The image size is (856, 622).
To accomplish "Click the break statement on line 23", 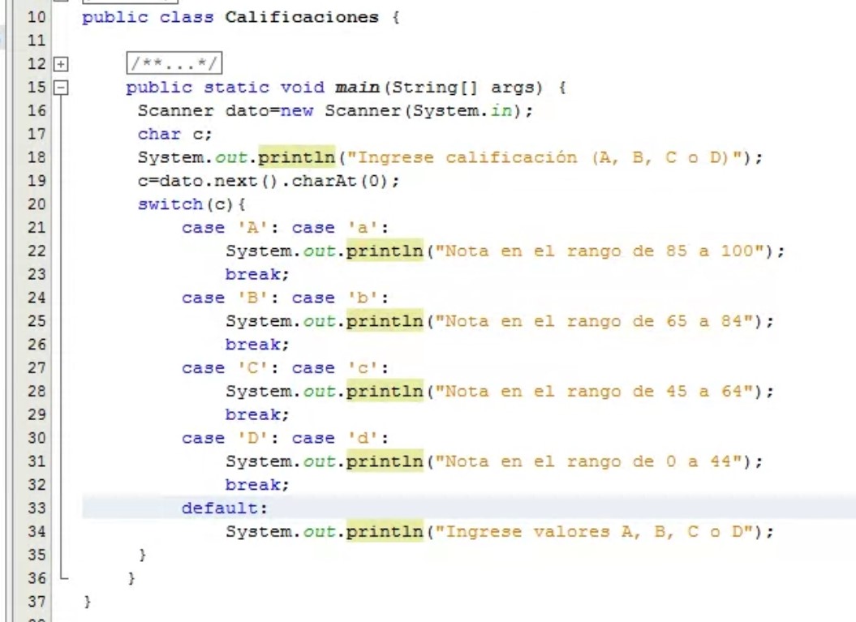I will click(x=257, y=274).
